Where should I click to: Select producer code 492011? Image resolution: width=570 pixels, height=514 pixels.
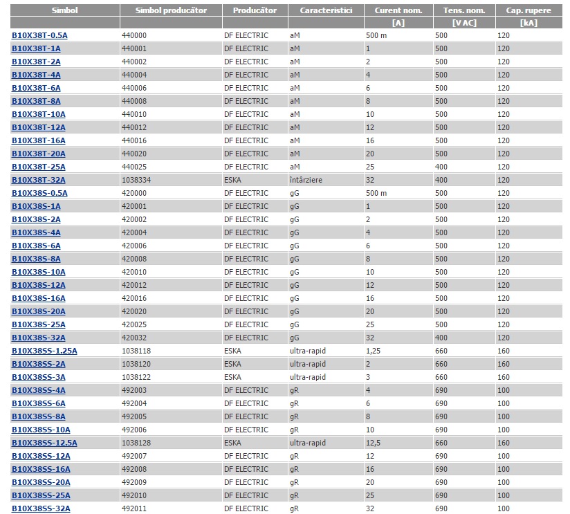pos(134,508)
